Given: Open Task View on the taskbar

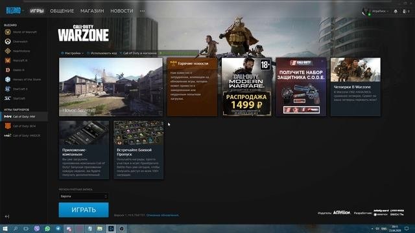Looking at the screenshot, I should (26, 228).
